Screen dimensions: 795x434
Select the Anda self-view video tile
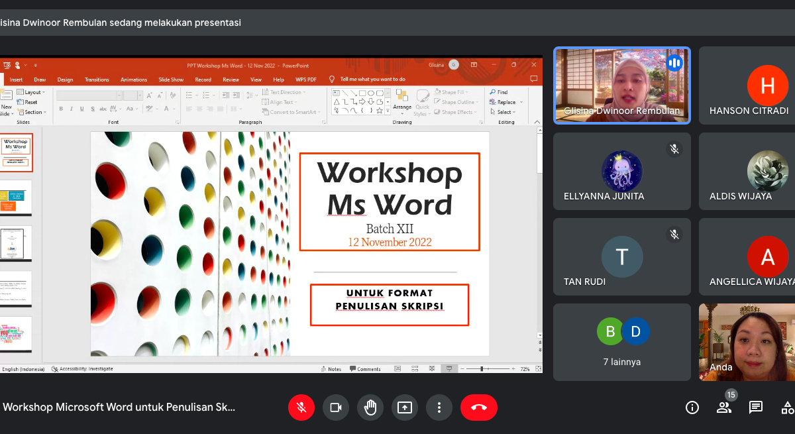coord(747,342)
